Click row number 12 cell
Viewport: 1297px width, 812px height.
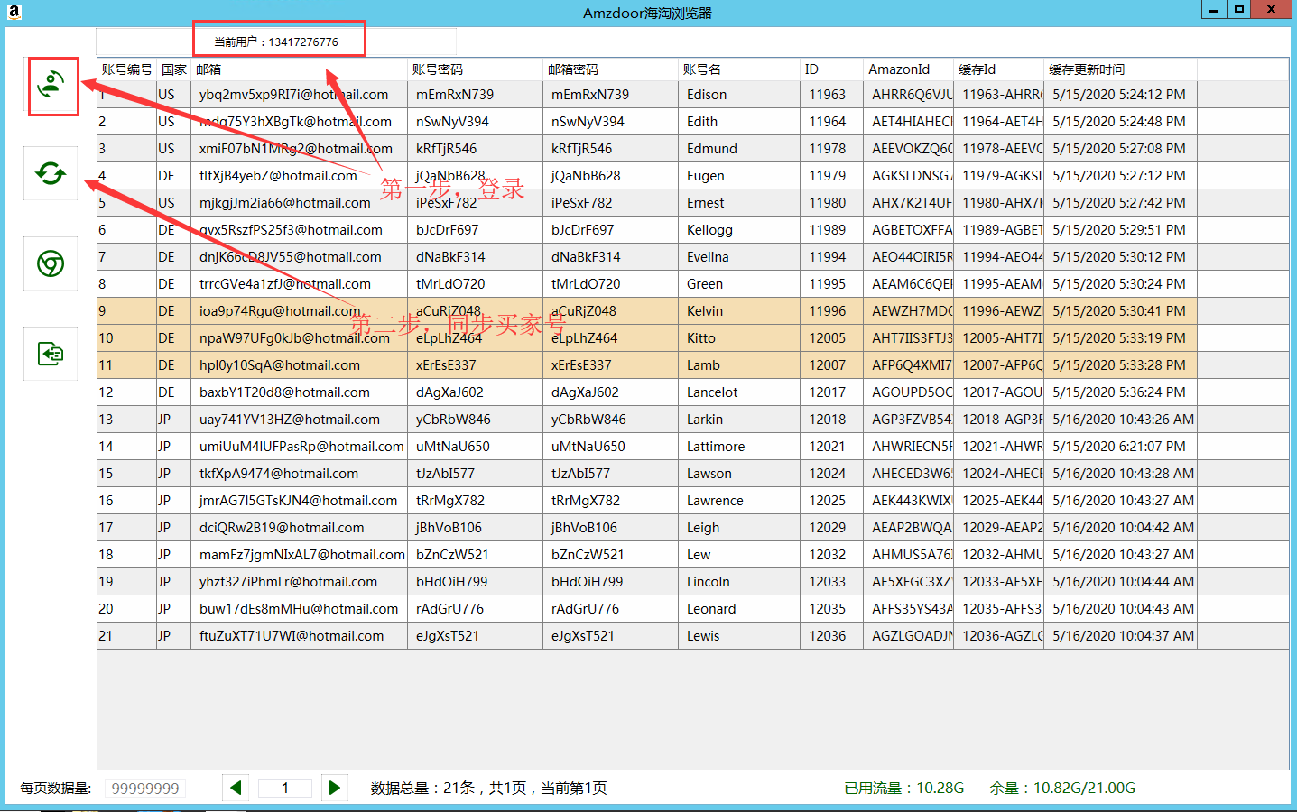(x=126, y=392)
